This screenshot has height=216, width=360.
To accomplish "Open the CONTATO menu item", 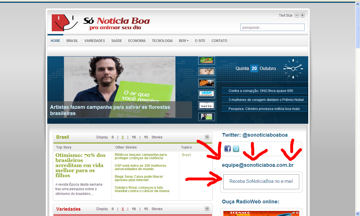I will pos(219,40).
